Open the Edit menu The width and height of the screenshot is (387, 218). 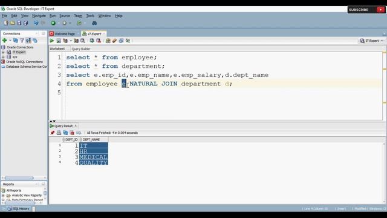click(x=14, y=16)
